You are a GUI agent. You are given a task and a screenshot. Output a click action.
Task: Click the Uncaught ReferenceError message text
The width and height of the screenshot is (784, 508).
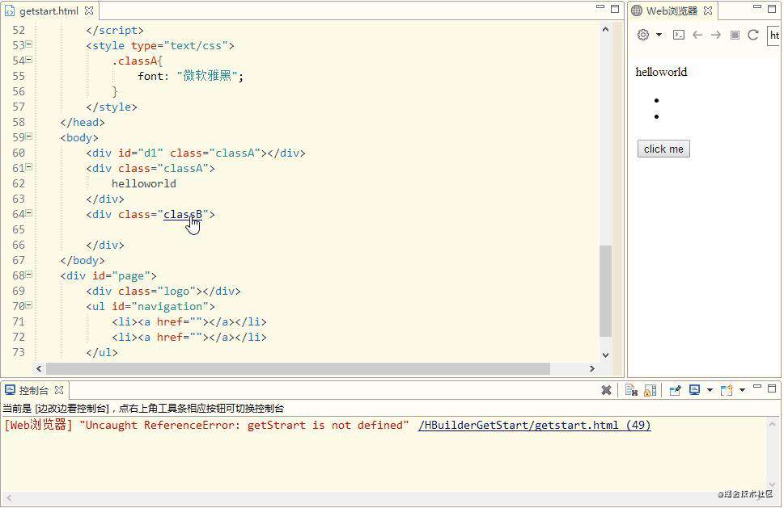pos(244,425)
